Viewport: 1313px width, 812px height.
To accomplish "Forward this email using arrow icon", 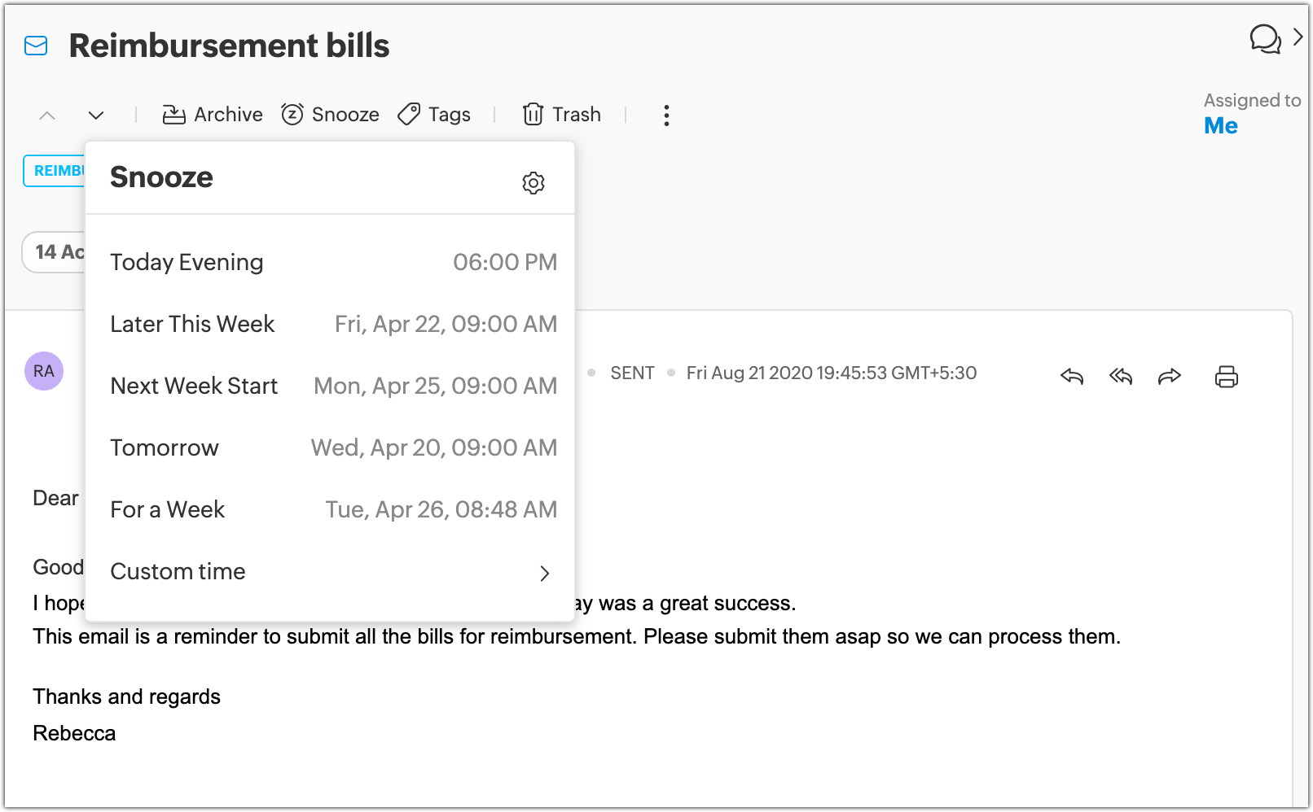I will pyautogui.click(x=1169, y=376).
